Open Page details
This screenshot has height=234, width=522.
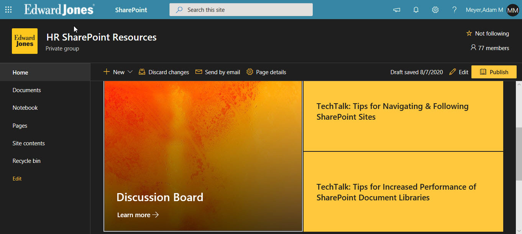click(266, 72)
